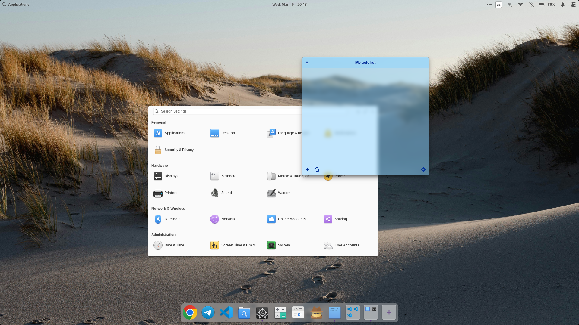Open the 'us' keyboard layout indicator
The height and width of the screenshot is (325, 579).
[x=499, y=5]
